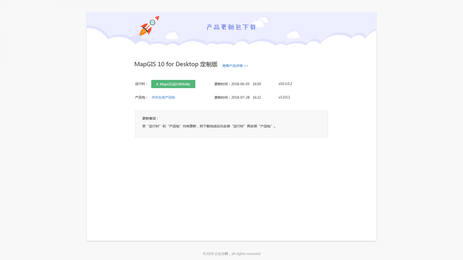Screen dimensions: 463x260
Task: Click the white cloud at the header's far right
Action: coord(293,35)
